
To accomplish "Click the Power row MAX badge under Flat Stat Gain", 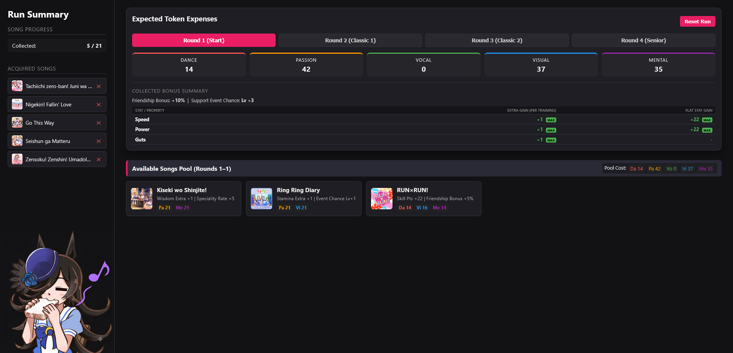I will (x=707, y=130).
